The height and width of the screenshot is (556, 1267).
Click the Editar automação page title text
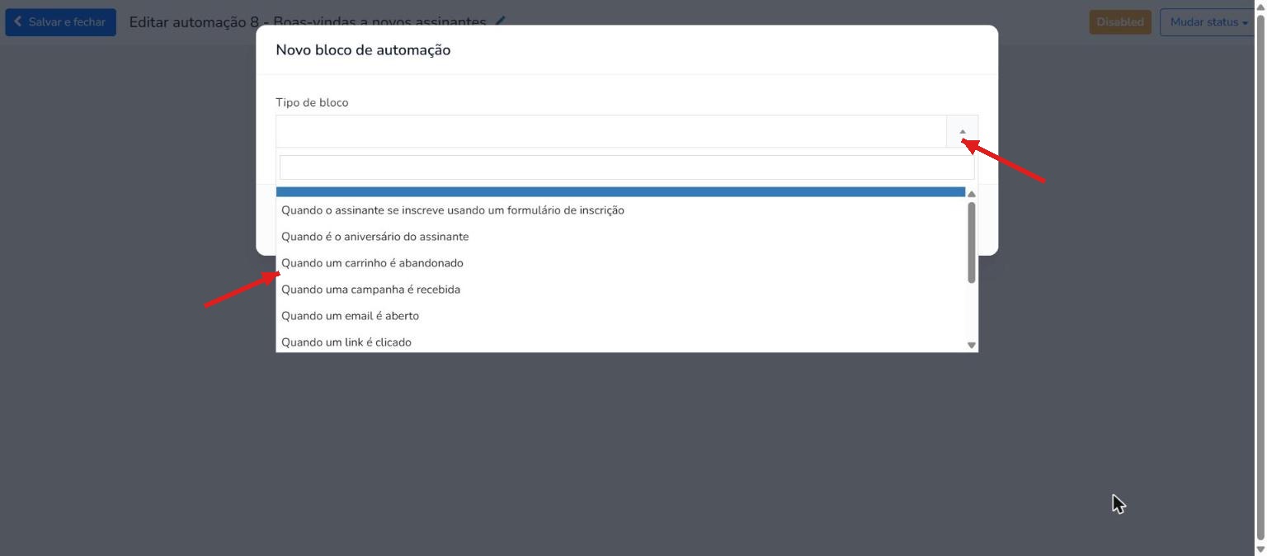308,22
